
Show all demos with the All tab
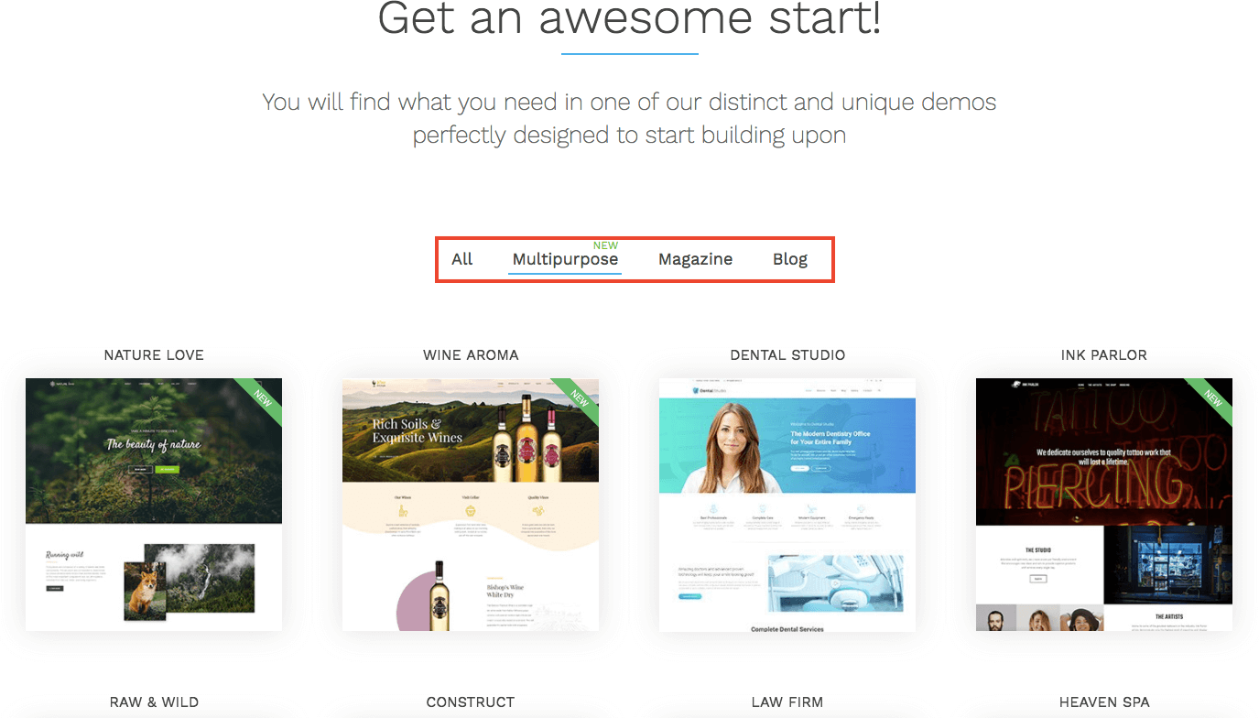(x=462, y=259)
